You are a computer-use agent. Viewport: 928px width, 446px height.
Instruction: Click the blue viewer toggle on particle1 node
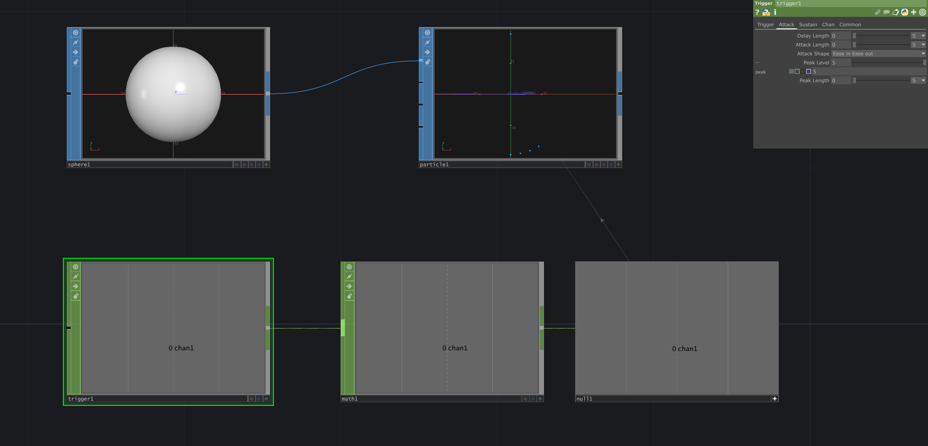tap(427, 33)
